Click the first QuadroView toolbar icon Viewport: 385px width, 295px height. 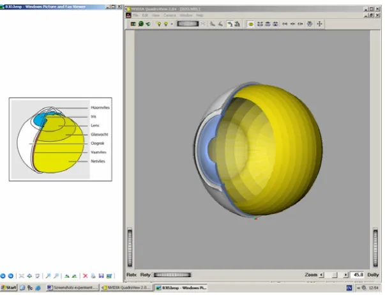pyautogui.click(x=133, y=24)
